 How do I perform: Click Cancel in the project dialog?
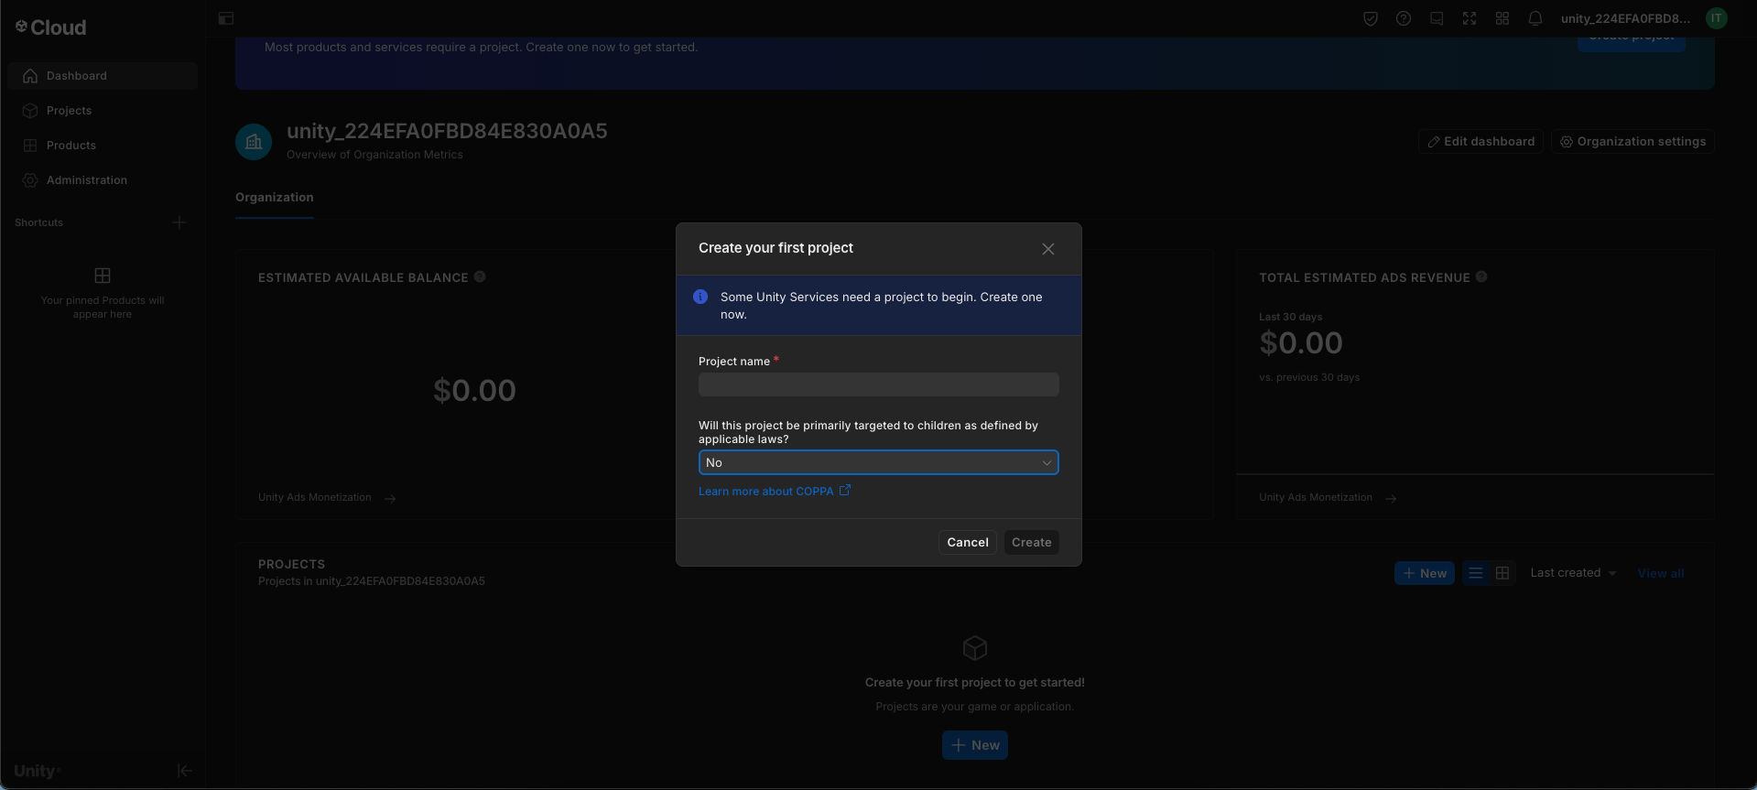pos(968,543)
